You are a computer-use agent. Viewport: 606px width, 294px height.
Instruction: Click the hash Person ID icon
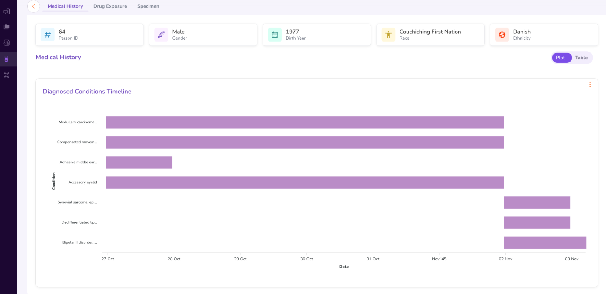(x=48, y=35)
